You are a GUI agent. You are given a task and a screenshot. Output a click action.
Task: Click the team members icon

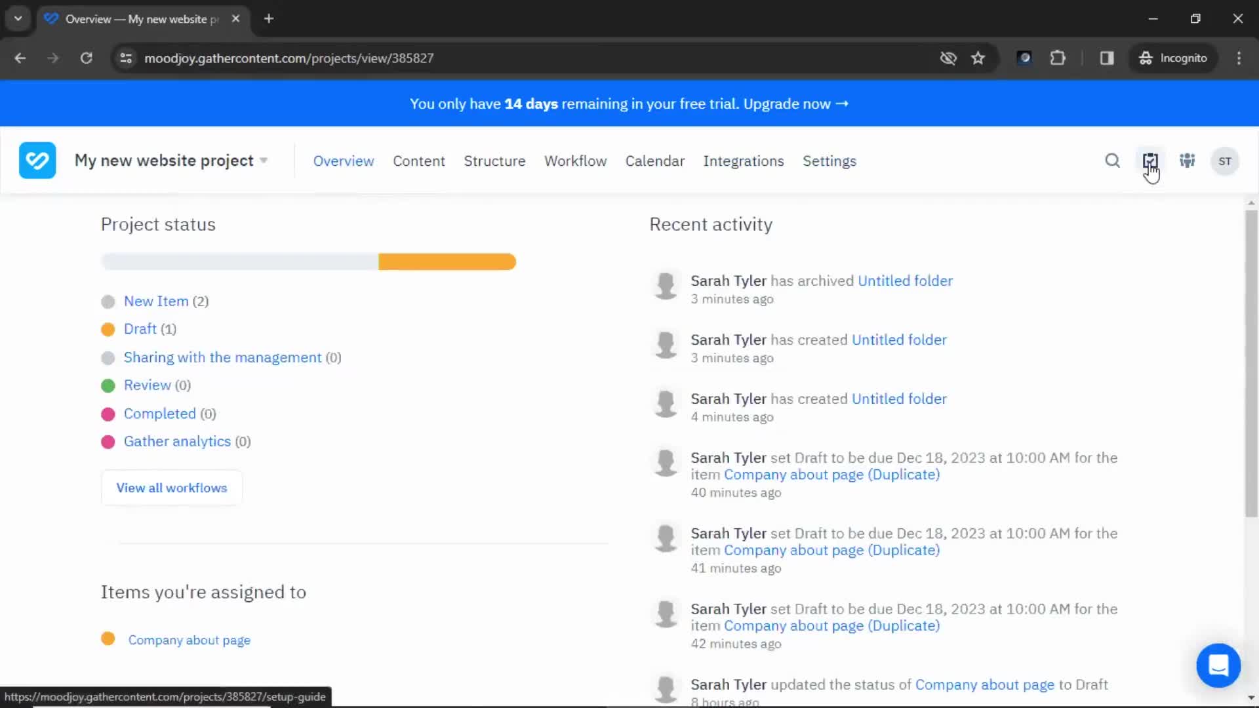[x=1188, y=161]
